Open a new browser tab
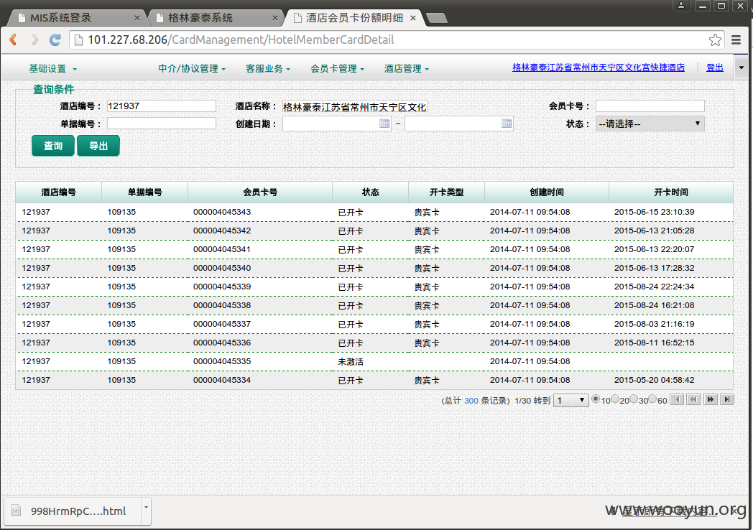The width and height of the screenshot is (753, 530). pos(437,18)
